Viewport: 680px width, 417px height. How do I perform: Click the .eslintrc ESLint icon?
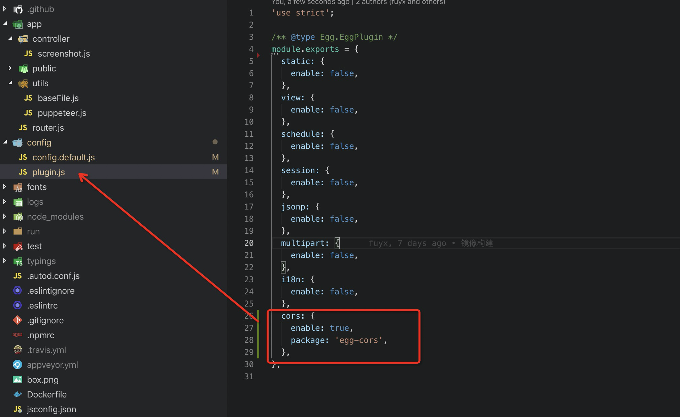18,306
